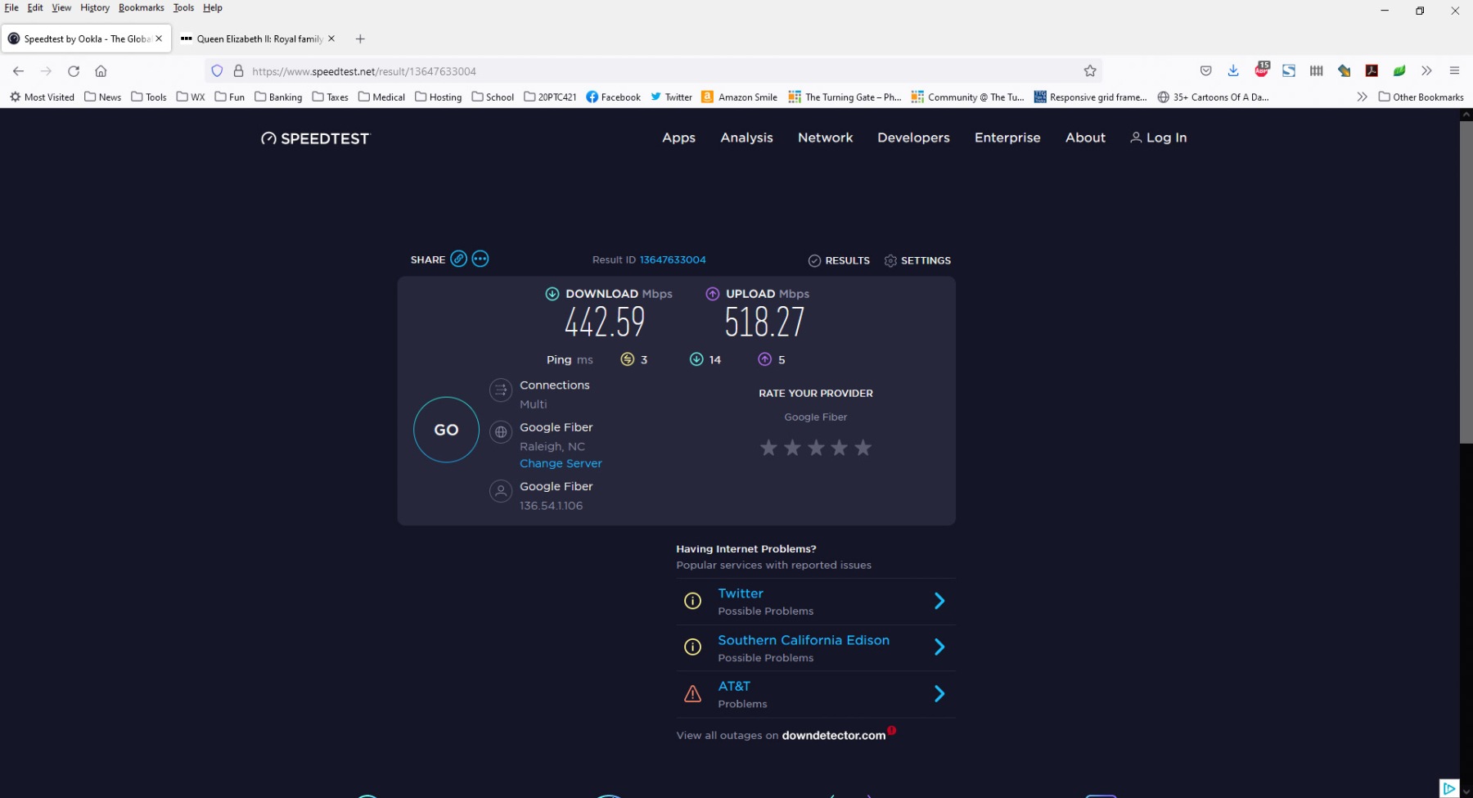Expand the News bookmarks folder
The height and width of the screenshot is (798, 1473).
(x=103, y=97)
